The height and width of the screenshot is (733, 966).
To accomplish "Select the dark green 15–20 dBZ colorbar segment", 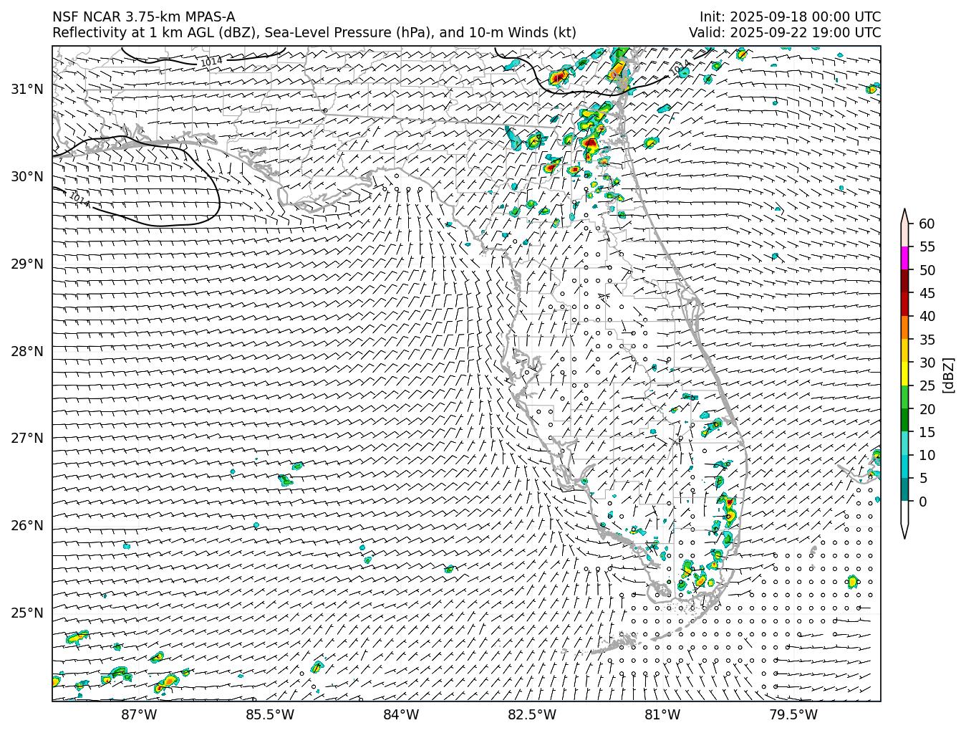I will pyautogui.click(x=904, y=420).
